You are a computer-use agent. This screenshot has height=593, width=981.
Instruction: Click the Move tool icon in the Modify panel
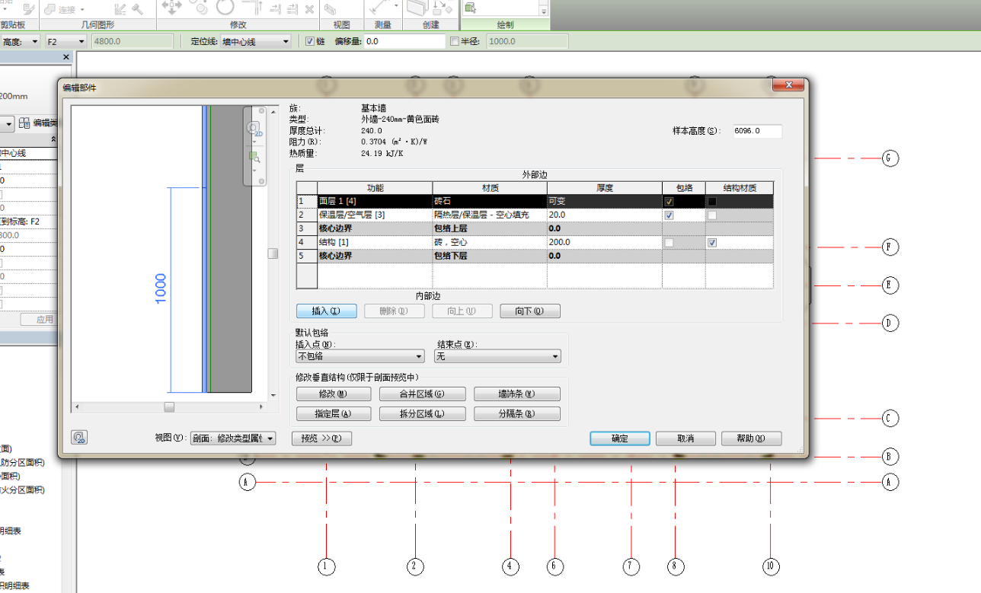click(171, 8)
